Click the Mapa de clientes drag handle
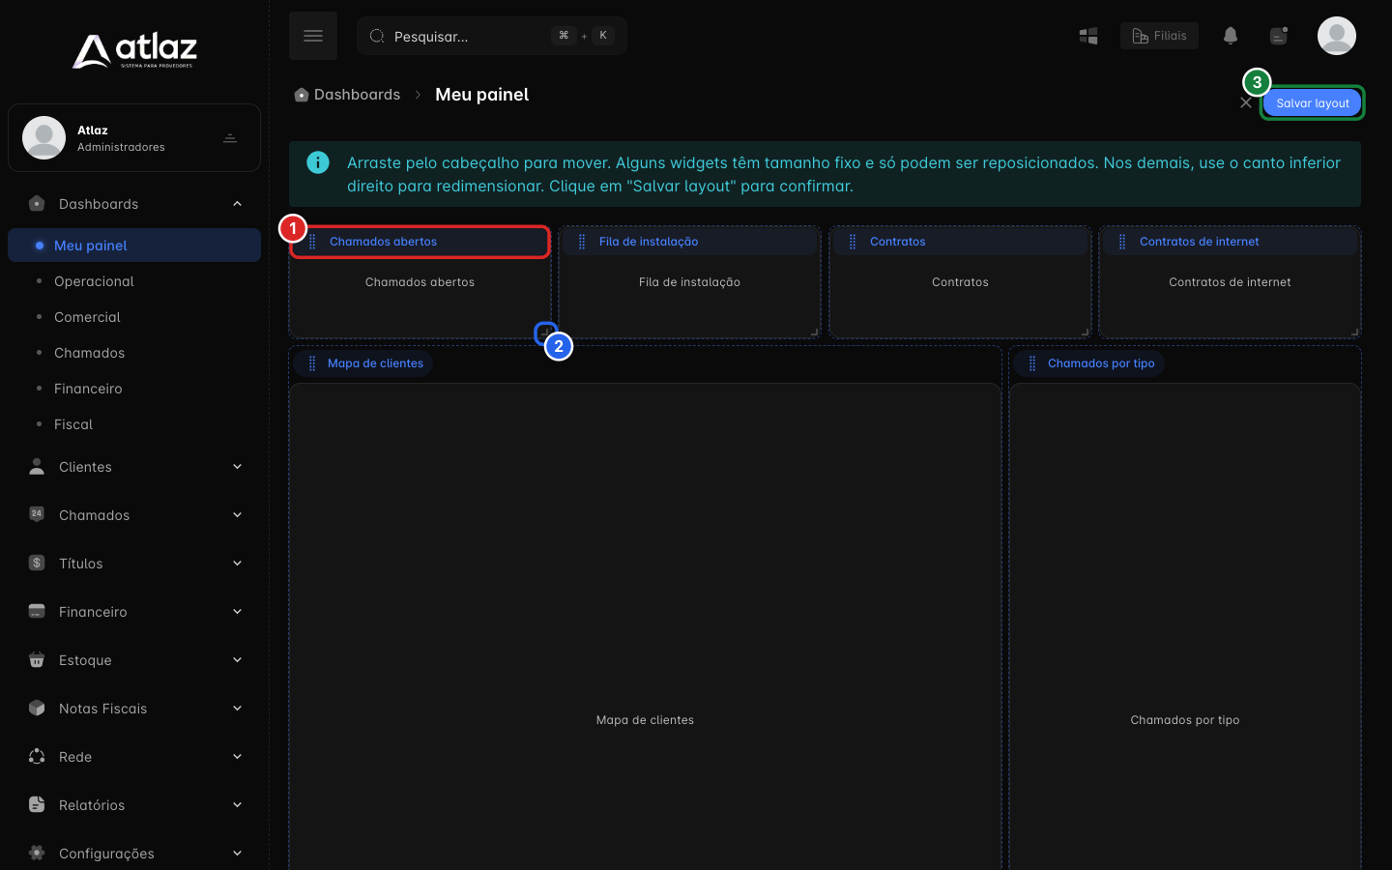1392x870 pixels. point(311,363)
